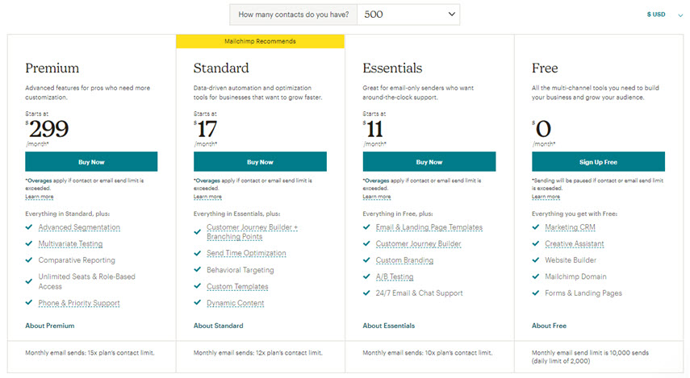
Task: Click Buy Now for the Standard plan
Action: click(260, 162)
